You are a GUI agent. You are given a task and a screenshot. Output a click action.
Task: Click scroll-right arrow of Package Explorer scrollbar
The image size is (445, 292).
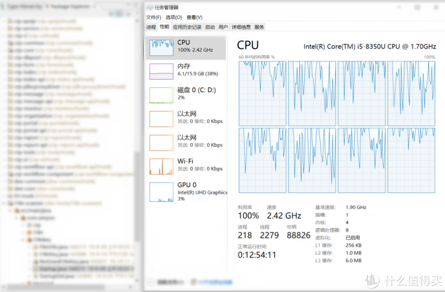(x=130, y=287)
